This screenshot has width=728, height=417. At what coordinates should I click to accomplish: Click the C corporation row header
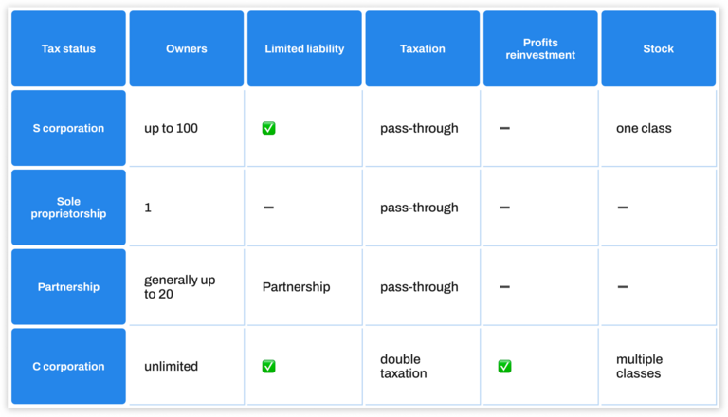pos(68,366)
